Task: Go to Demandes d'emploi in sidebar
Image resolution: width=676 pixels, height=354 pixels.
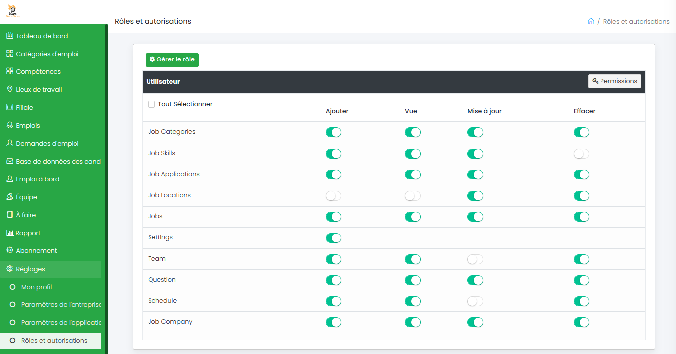Action: tap(47, 143)
